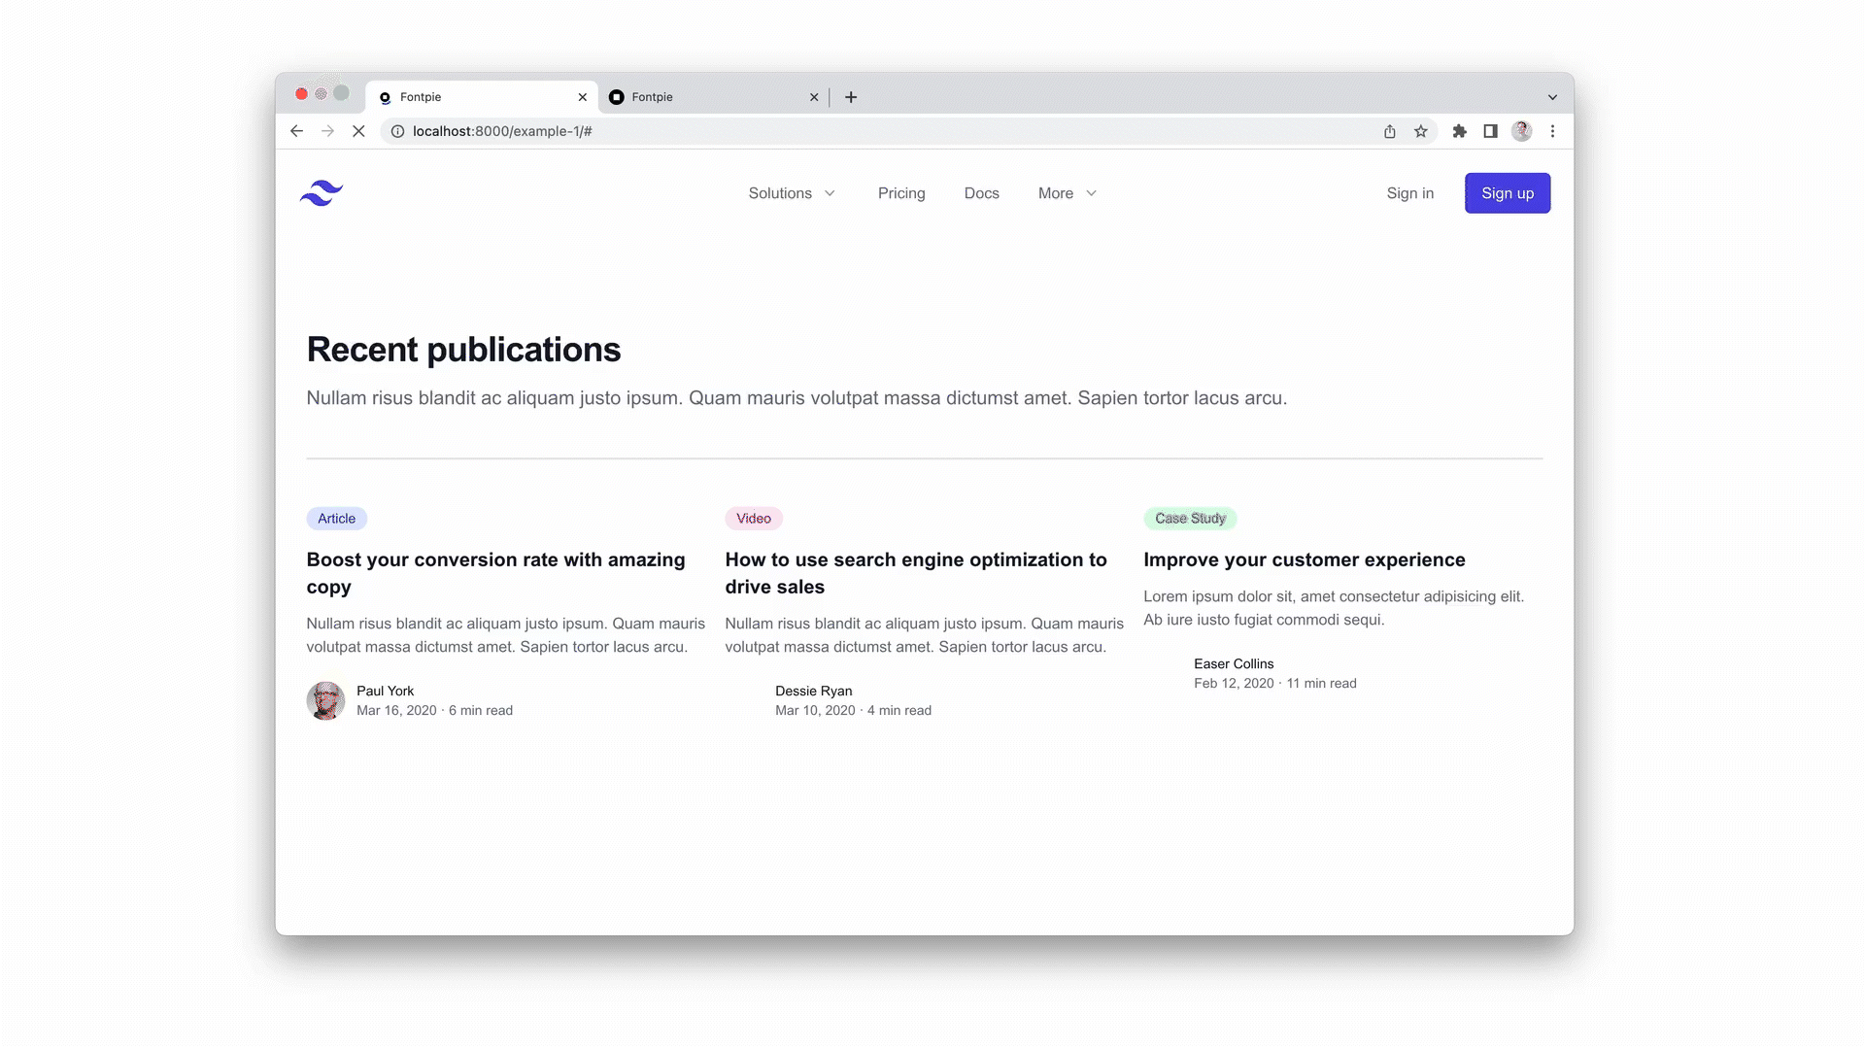Click the Sign in link
This screenshot has height=1049, width=1865.
pos(1409,193)
